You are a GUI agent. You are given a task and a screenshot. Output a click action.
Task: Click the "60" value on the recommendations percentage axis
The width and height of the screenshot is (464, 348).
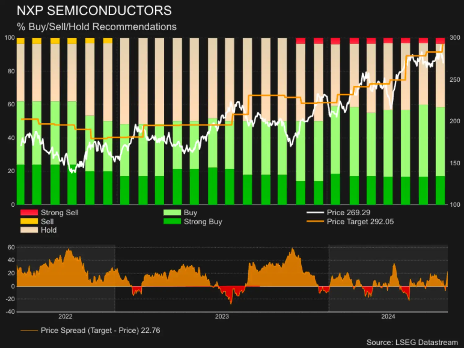[x=11, y=104]
